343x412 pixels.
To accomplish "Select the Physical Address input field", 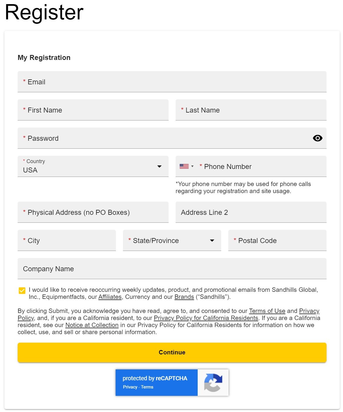I will point(93,212).
